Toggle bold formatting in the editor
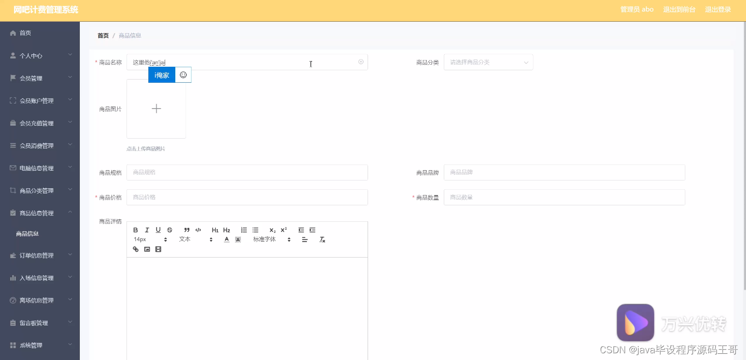 [x=136, y=230]
